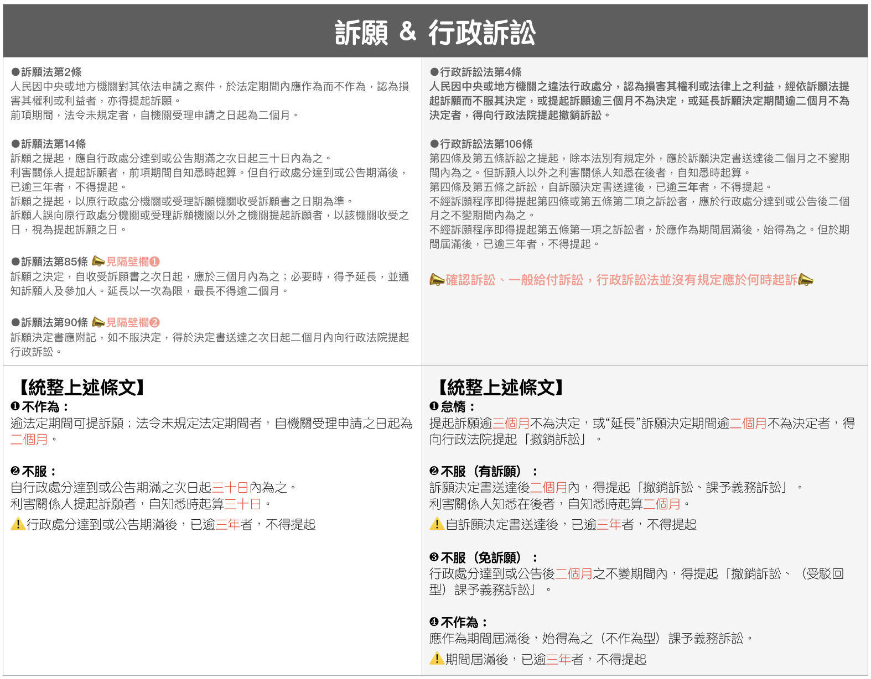The height and width of the screenshot is (679, 871).
Task: Click warning icon before 期間屆滿後
Action: tap(437, 659)
